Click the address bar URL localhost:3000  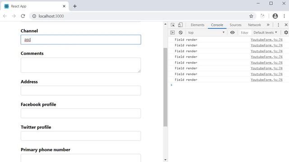coord(51,16)
